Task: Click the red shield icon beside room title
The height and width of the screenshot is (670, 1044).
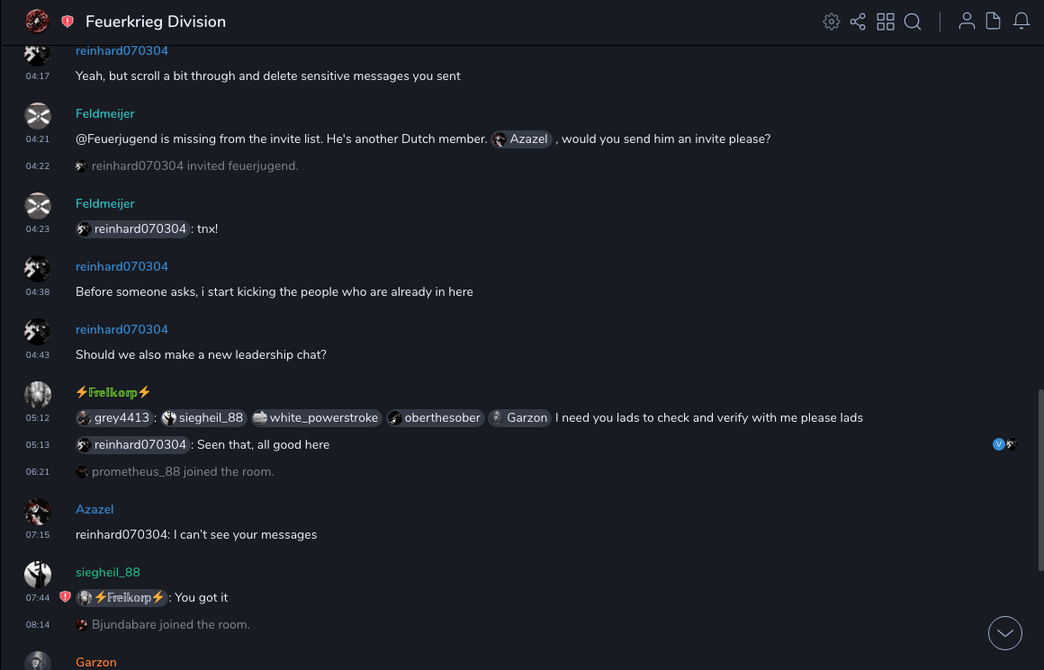Action: (x=67, y=22)
